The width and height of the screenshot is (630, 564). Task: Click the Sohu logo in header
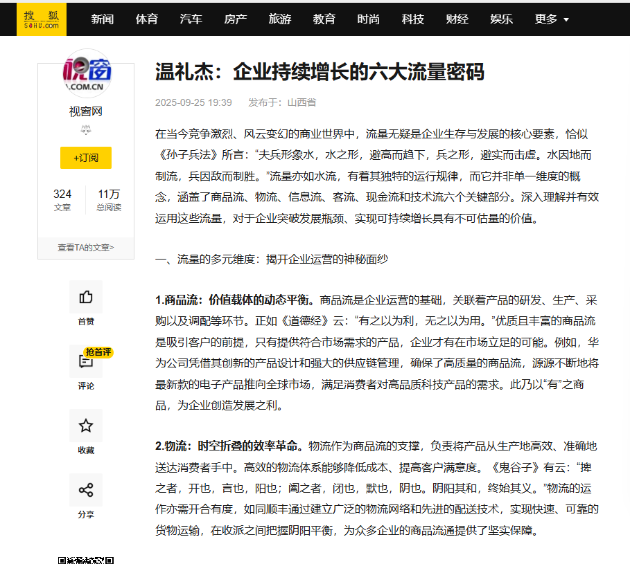click(x=42, y=19)
